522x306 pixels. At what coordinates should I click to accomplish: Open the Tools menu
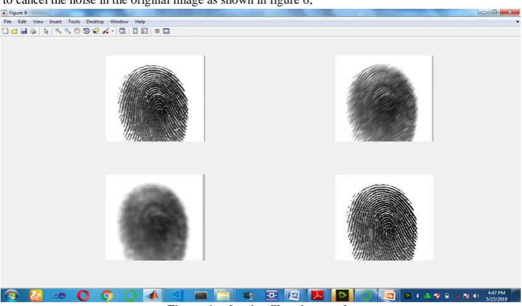point(74,21)
